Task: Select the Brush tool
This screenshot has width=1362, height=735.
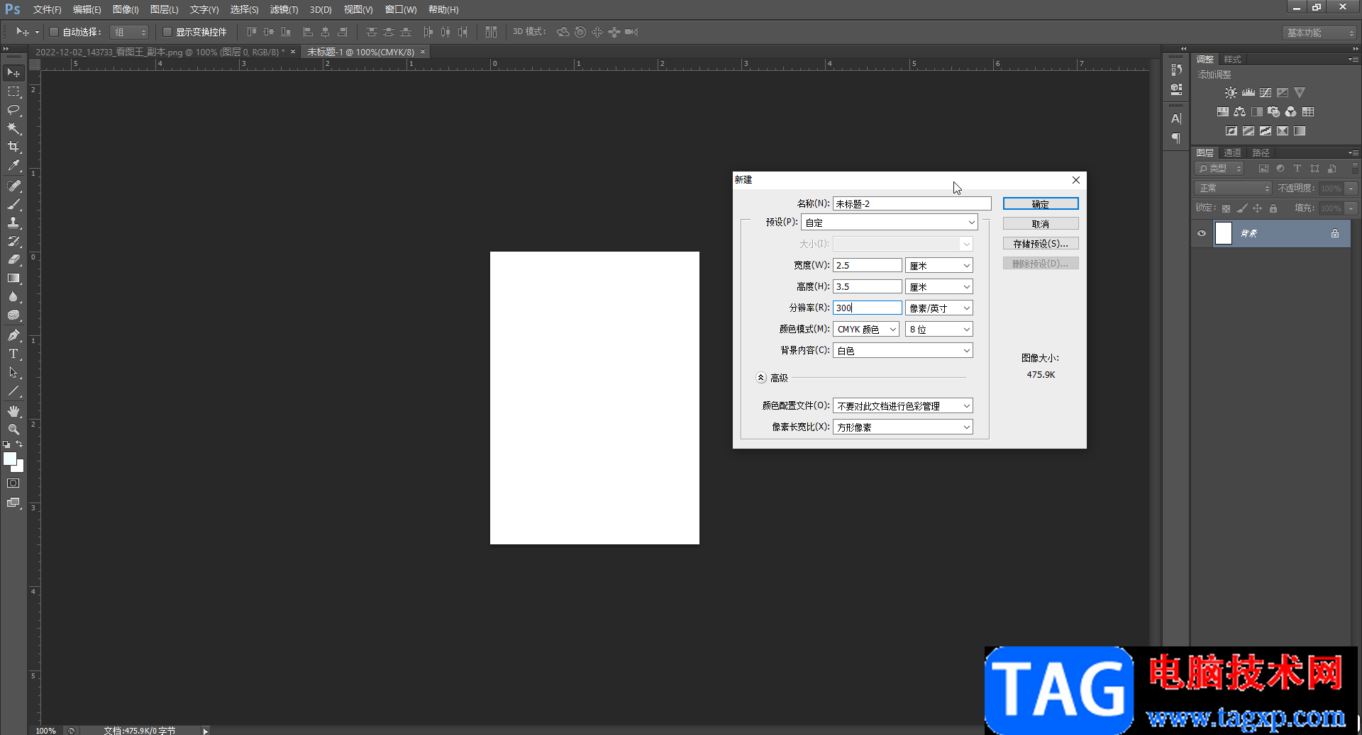Action: click(x=13, y=204)
